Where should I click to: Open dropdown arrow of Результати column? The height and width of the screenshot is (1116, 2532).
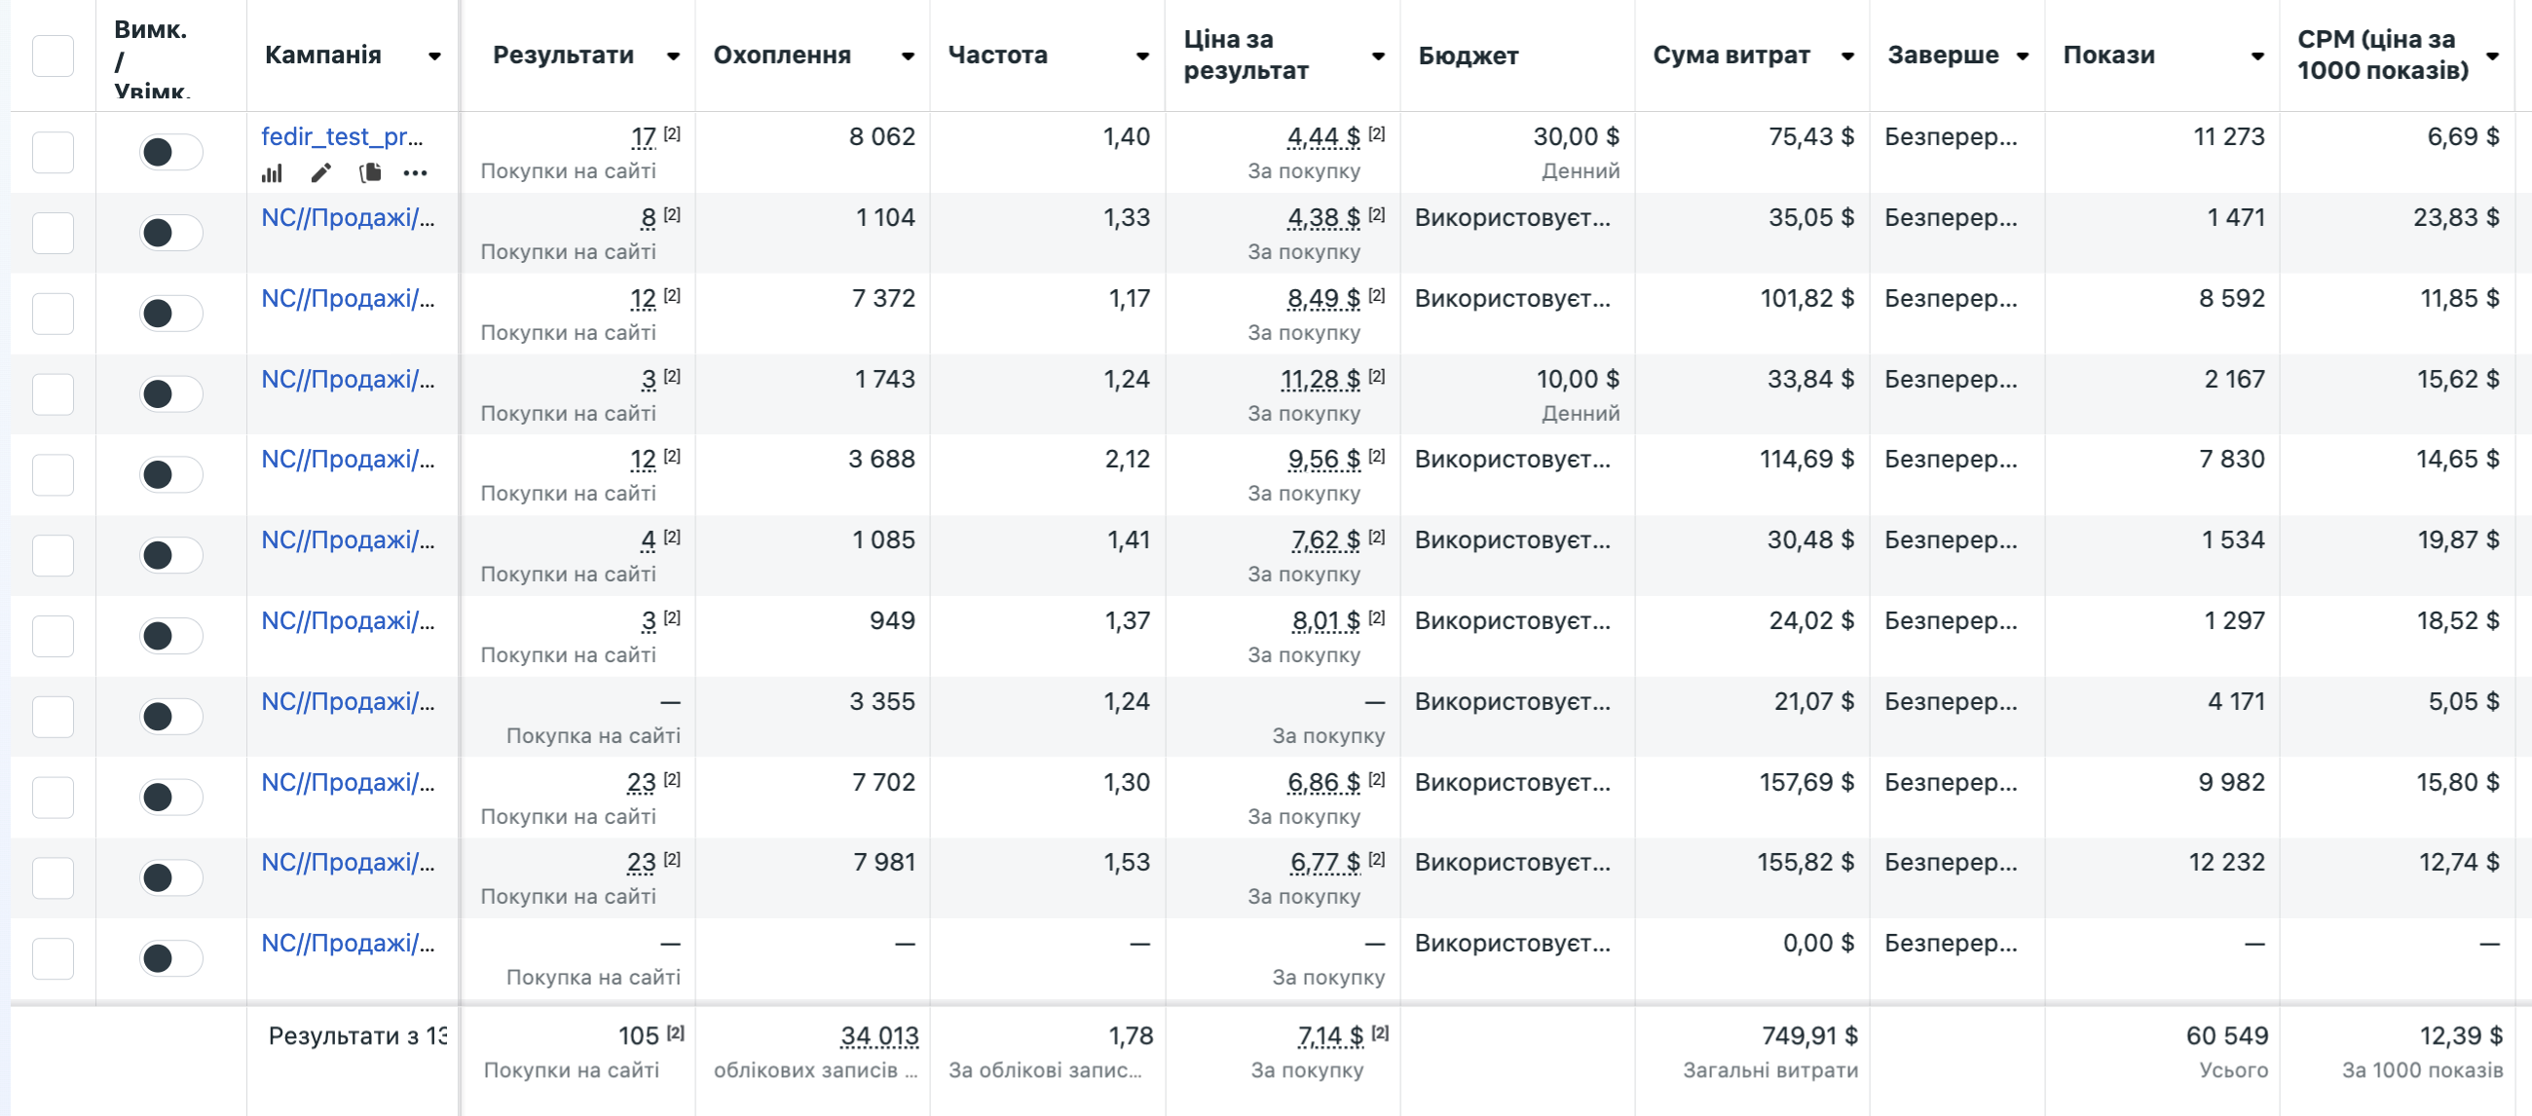(x=673, y=56)
